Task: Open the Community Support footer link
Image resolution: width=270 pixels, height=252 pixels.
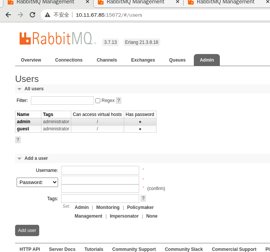Action: click(134, 249)
